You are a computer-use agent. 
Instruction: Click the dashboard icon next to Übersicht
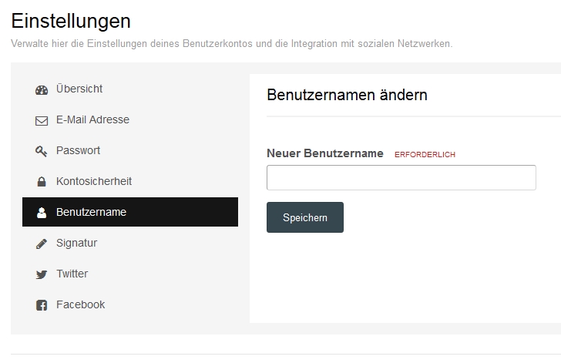click(42, 89)
